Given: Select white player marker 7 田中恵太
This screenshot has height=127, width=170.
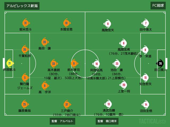Looking at the screenshot, I should 145,23.
